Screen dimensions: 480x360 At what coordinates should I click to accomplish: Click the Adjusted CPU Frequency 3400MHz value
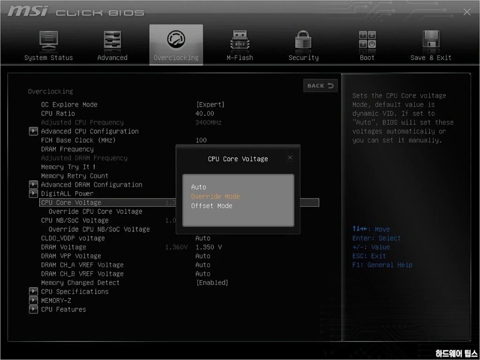[x=209, y=123]
